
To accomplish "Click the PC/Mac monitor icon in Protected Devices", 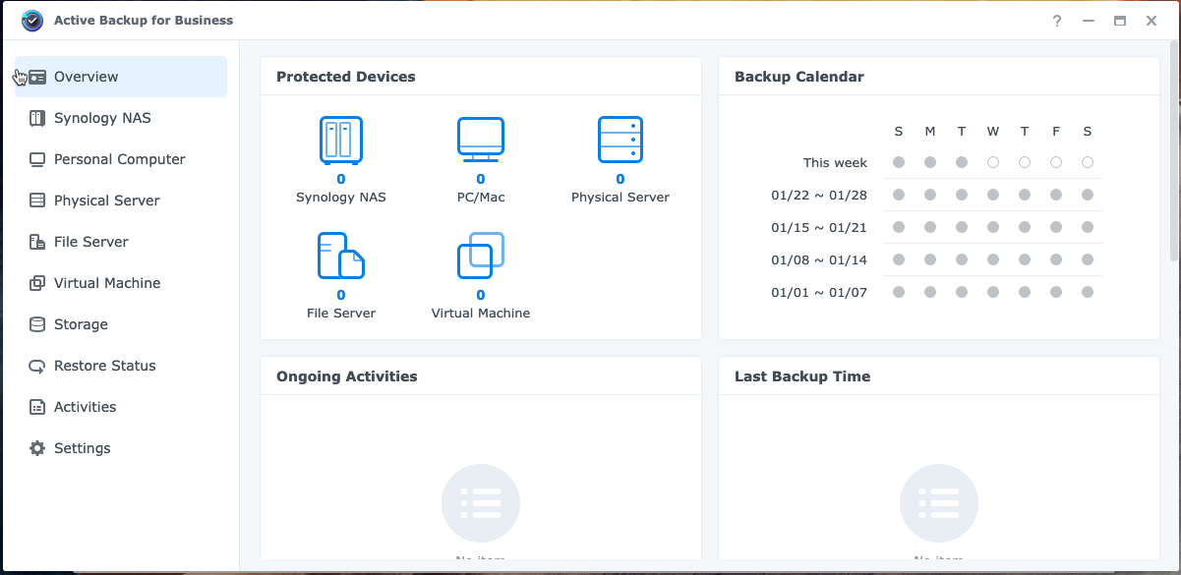I will [x=480, y=139].
